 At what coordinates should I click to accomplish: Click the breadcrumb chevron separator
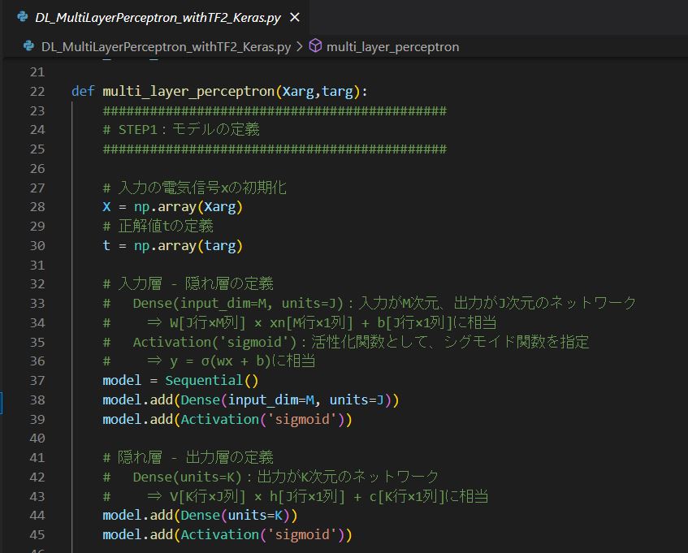point(300,46)
